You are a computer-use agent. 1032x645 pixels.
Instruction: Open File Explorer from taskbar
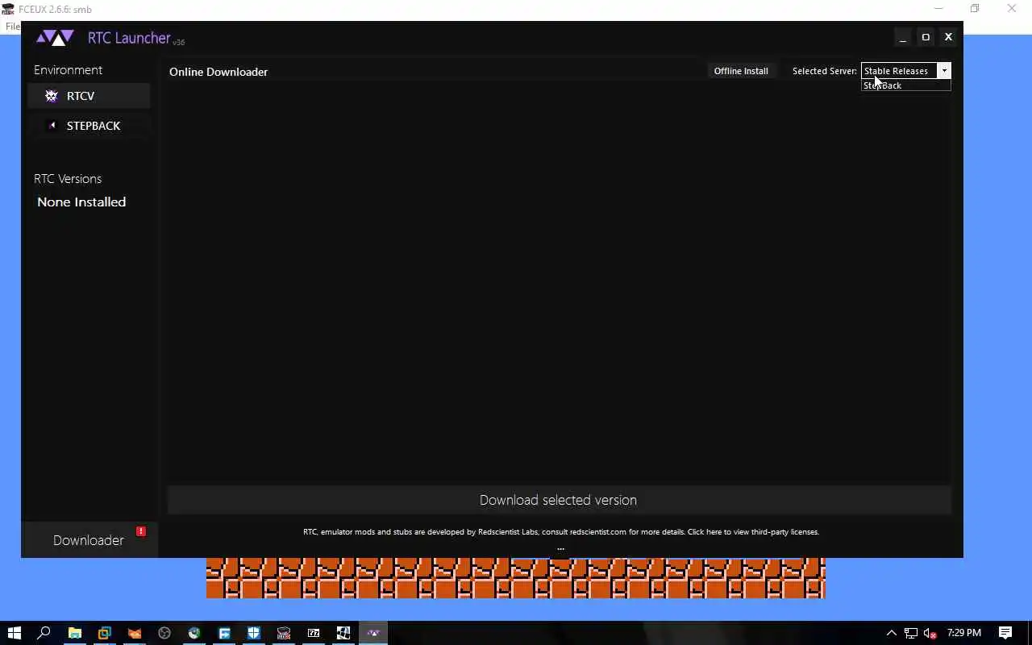pos(74,633)
